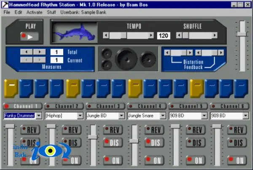Screen dimensions: 253x170
Task: Decrease shuffle with the left arrow
Action: pyautogui.click(x=179, y=35)
